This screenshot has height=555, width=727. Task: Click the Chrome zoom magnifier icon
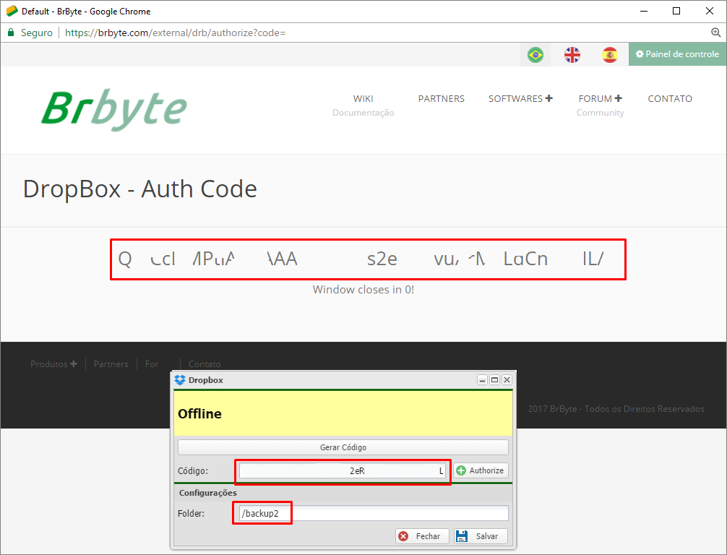coord(715,33)
